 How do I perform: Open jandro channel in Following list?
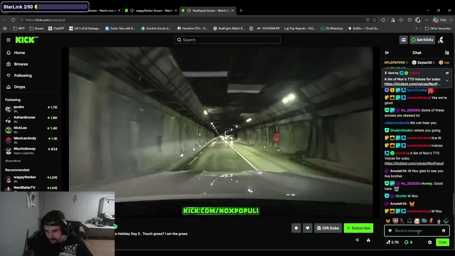pyautogui.click(x=31, y=109)
